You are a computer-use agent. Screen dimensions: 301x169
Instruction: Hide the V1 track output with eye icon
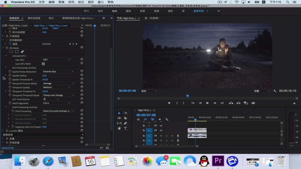coord(161,130)
